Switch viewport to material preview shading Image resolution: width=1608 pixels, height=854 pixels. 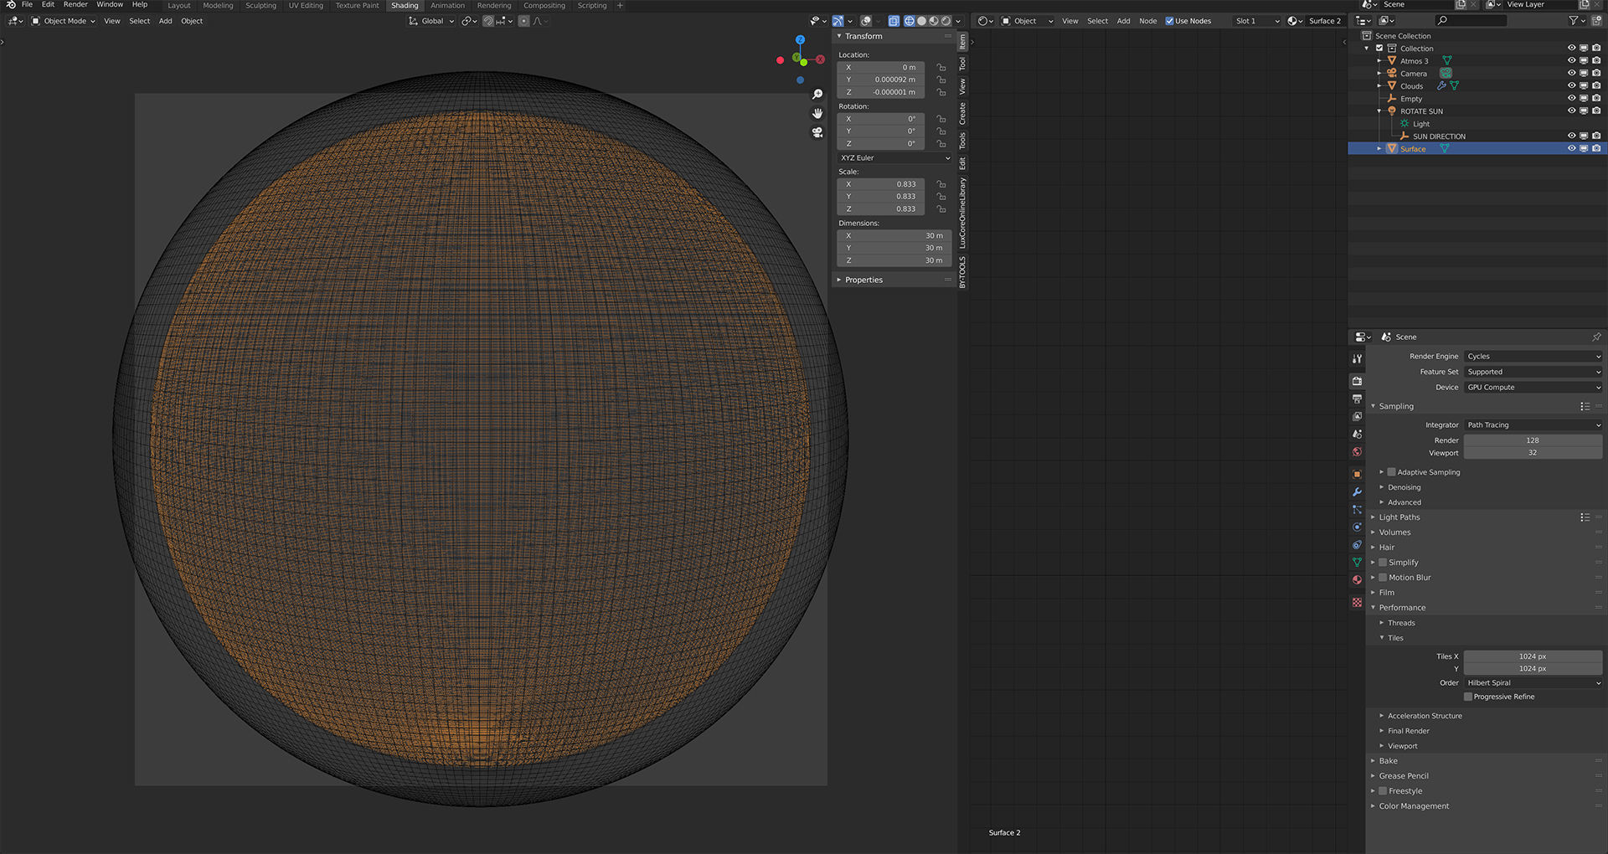934,21
